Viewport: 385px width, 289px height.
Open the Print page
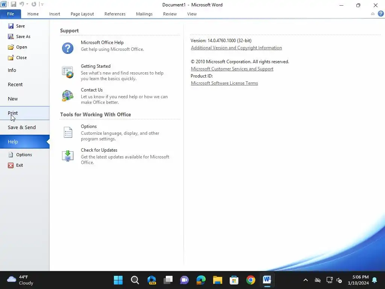coord(25,113)
